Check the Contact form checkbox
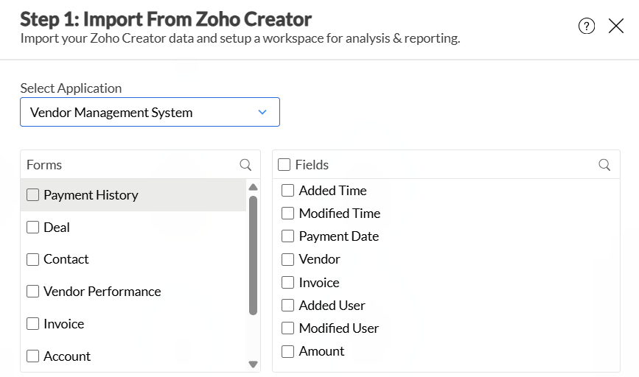Screen dimensions: 639x377 pos(32,259)
